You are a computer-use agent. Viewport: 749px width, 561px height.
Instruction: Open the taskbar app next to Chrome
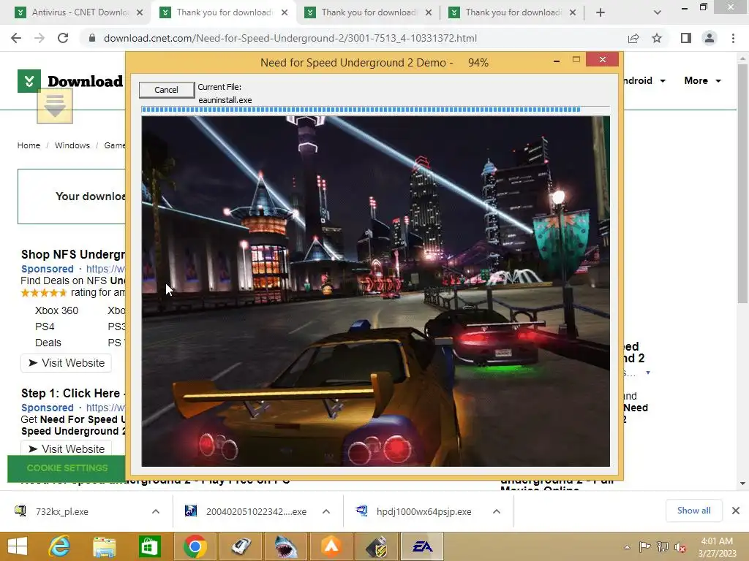(x=240, y=546)
